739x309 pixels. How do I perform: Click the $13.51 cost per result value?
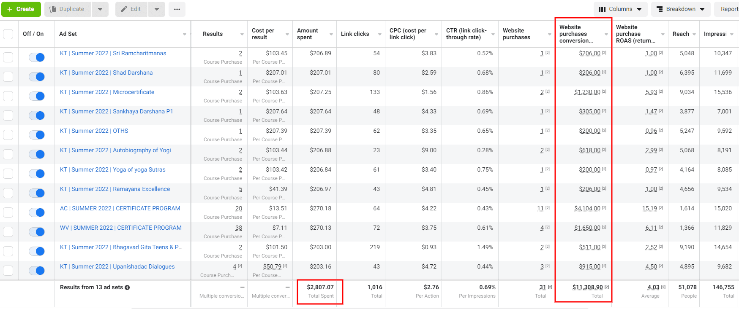[278, 208]
